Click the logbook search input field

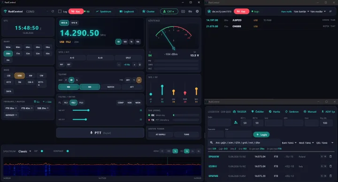244,143
